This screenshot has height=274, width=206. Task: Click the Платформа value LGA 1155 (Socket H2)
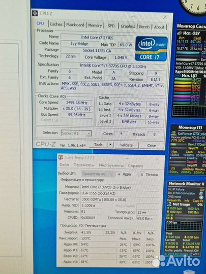[x=120, y=193]
